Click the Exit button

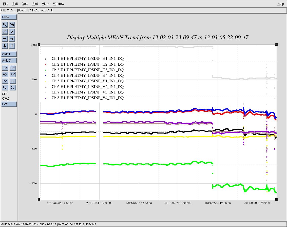click(x=9, y=104)
